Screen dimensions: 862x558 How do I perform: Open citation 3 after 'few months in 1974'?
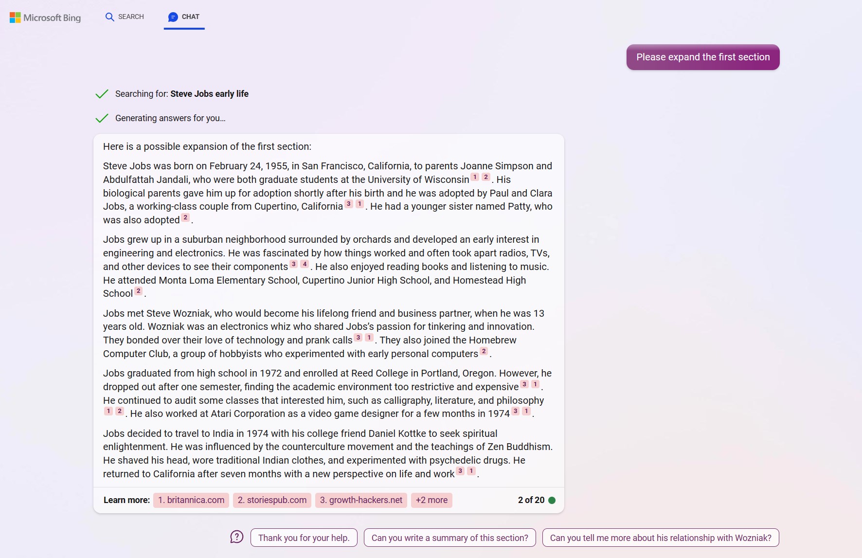tap(516, 411)
